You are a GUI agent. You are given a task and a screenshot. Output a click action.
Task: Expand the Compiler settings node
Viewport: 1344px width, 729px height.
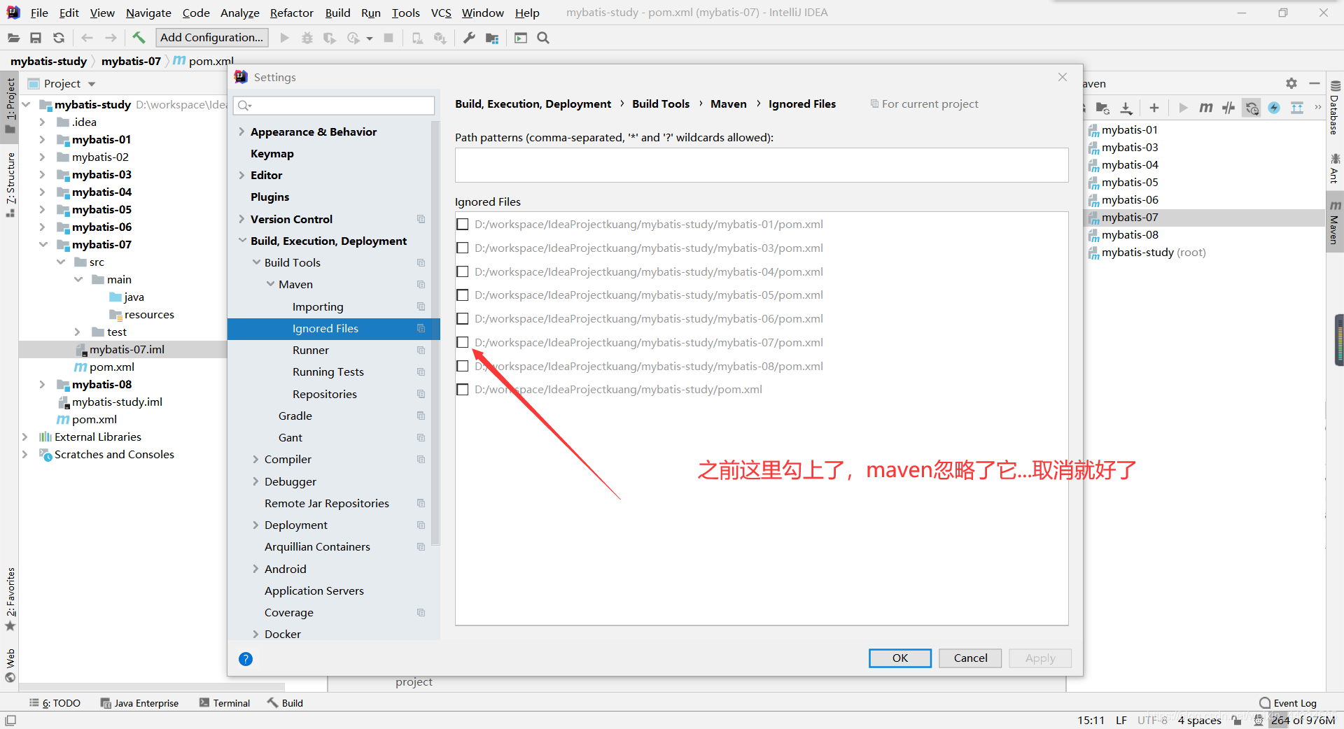click(x=255, y=459)
